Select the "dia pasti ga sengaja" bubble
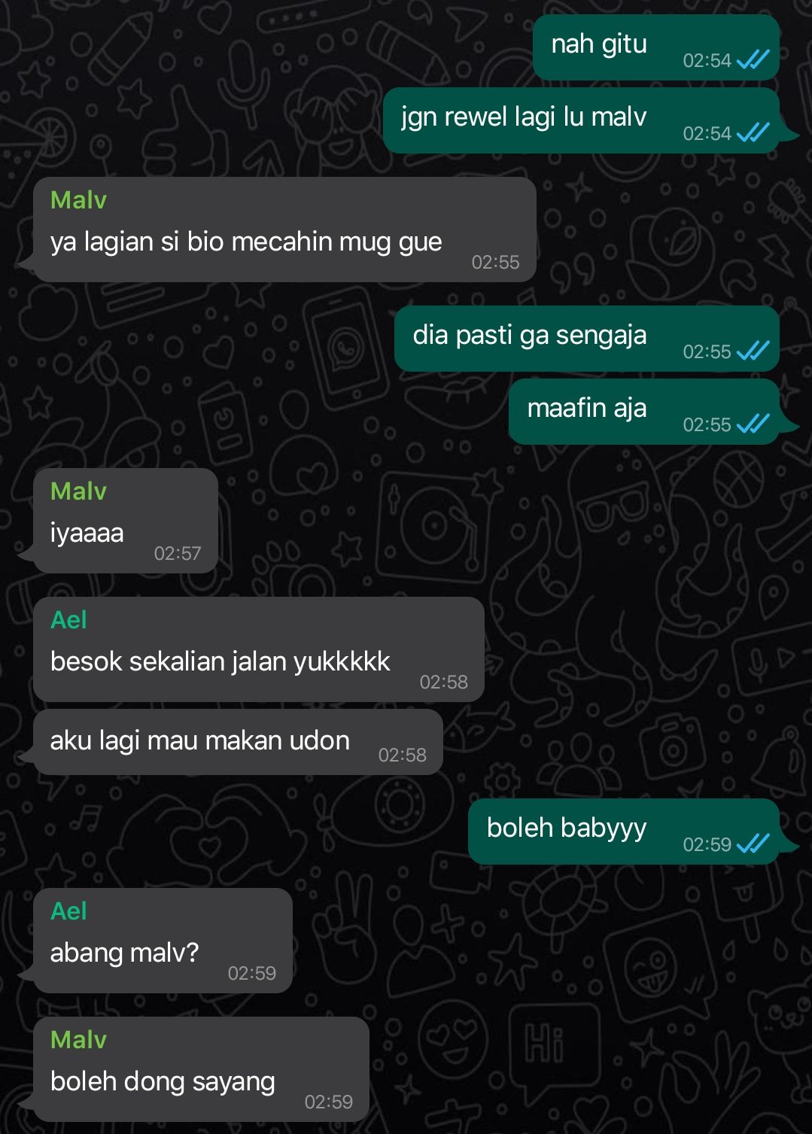Screen dimensions: 812x1134 (586, 339)
